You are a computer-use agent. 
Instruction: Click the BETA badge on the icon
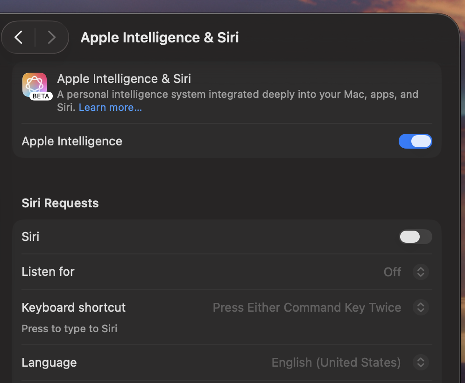tap(41, 96)
